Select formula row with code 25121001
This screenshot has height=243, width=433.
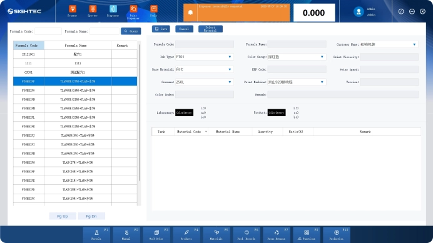click(75, 54)
